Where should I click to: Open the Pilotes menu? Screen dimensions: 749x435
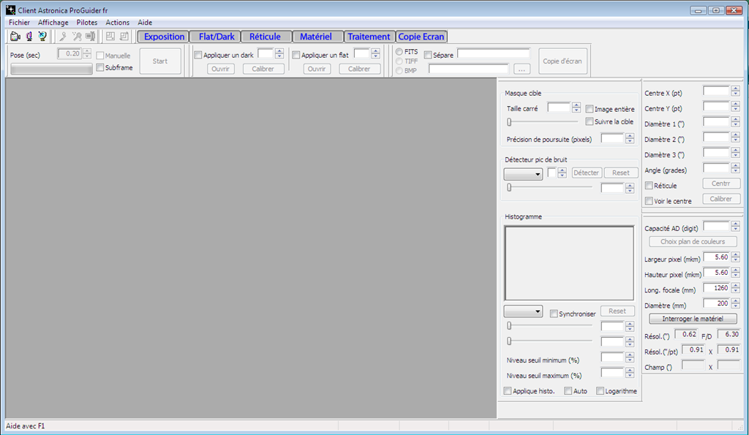87,23
